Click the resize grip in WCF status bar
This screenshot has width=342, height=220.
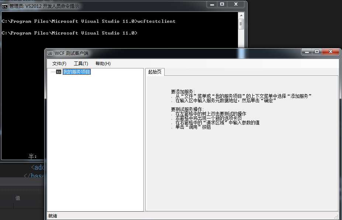pos(336,217)
